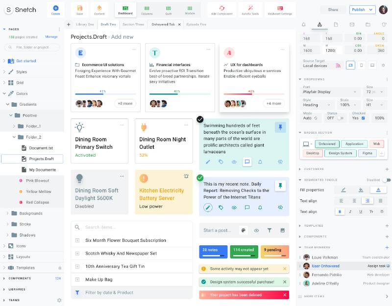Image resolution: width=392 pixels, height=306 pixels.
Task: Click the bell icon on the Kitchen Electricity card
Action: click(186, 176)
